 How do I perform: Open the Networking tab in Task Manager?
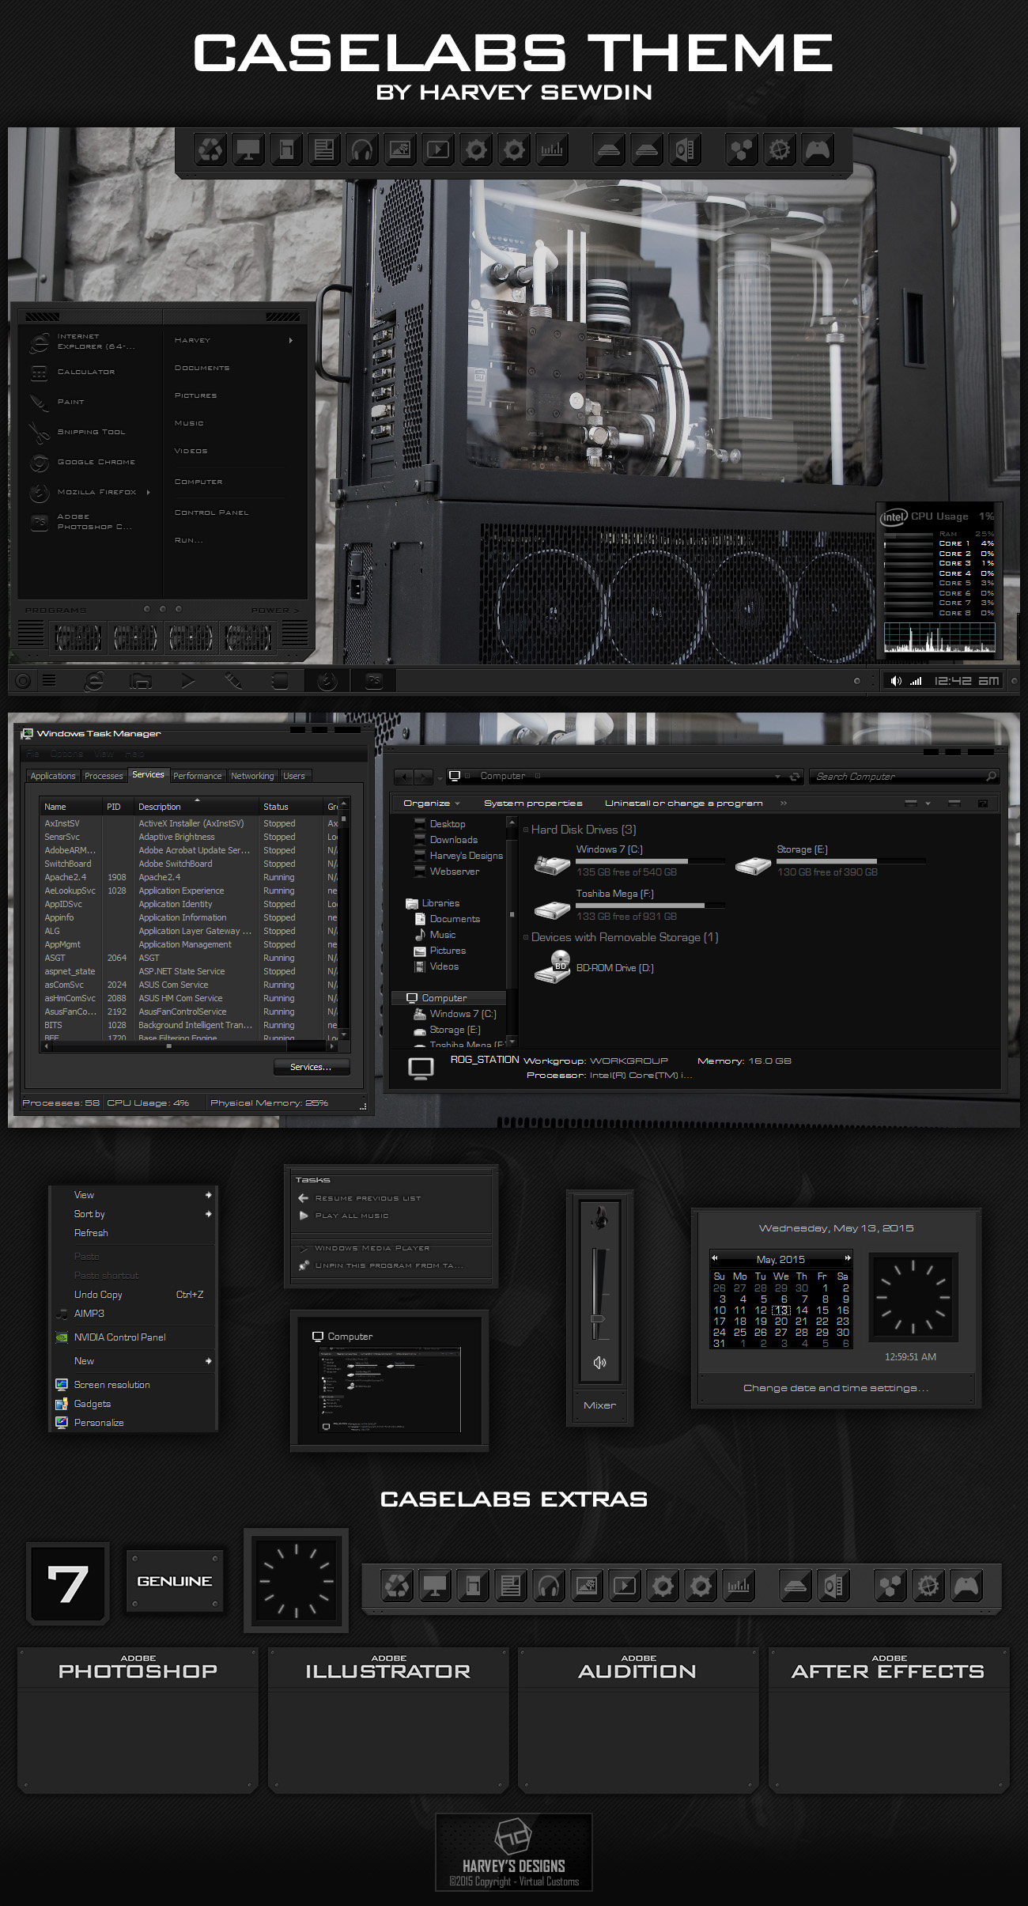(x=252, y=776)
